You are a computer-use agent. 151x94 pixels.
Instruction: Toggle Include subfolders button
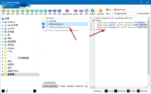pos(50,86)
